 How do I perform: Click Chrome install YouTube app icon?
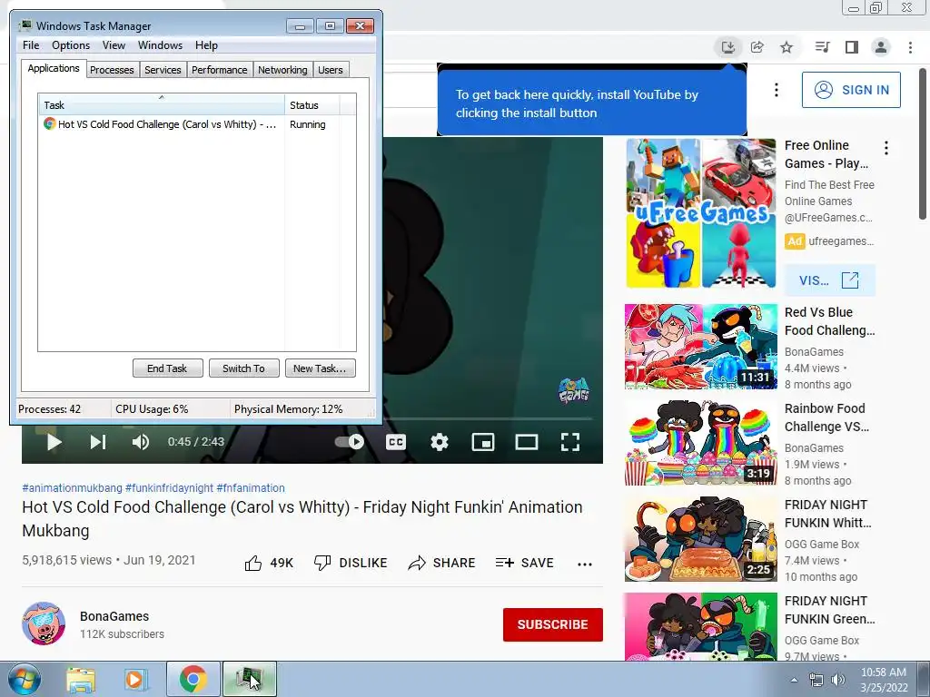pyautogui.click(x=727, y=47)
